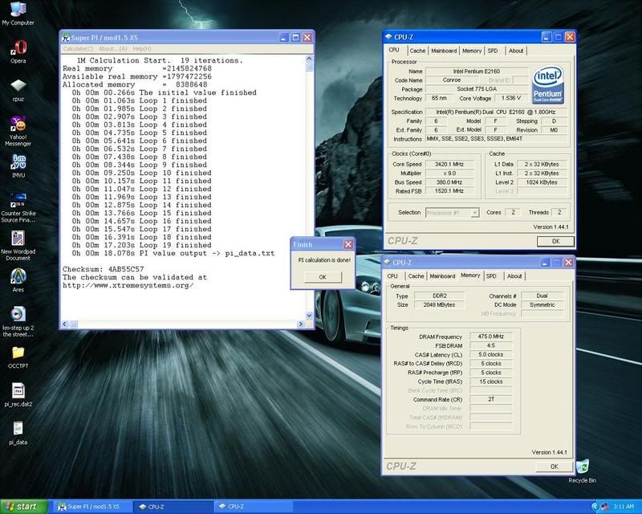
Task: Click the Windows Start button
Action: coord(24,507)
